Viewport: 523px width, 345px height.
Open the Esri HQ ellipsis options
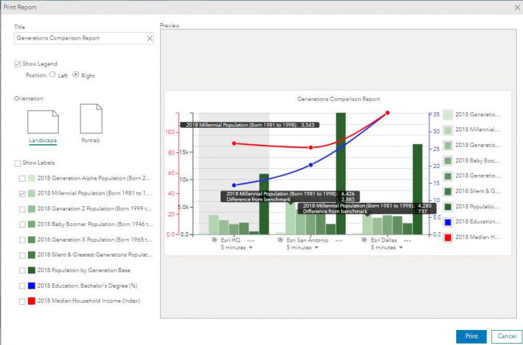pyautogui.click(x=251, y=240)
